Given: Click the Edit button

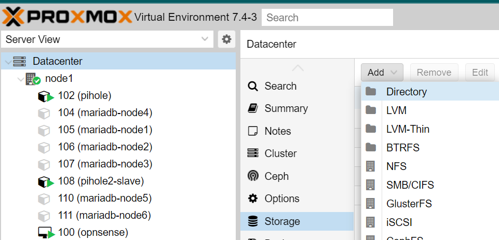Looking at the screenshot, I should coord(480,73).
